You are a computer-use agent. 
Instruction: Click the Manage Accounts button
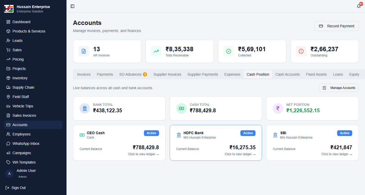339,88
